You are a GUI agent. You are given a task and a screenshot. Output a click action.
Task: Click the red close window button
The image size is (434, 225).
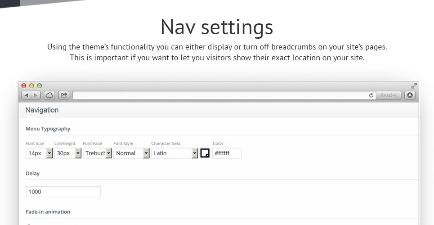click(x=24, y=86)
